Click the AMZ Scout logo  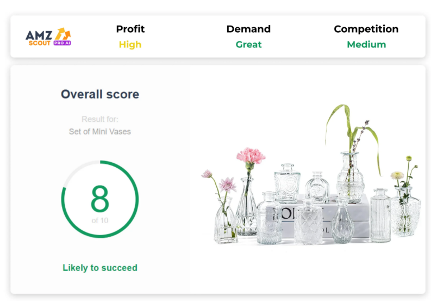pyautogui.click(x=48, y=37)
